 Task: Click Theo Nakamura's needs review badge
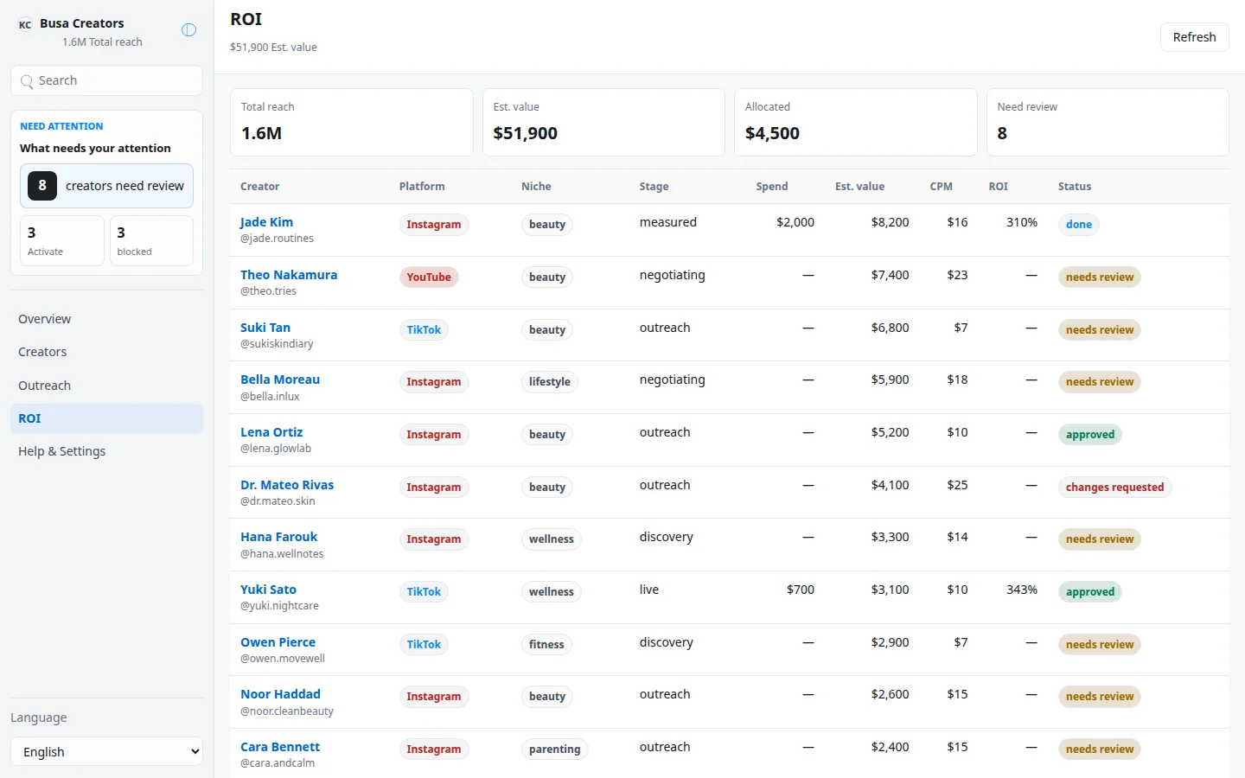point(1099,277)
